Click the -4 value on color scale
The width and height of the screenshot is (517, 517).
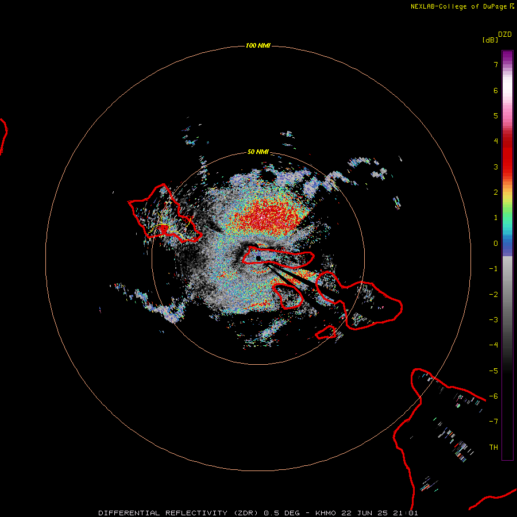[493, 345]
